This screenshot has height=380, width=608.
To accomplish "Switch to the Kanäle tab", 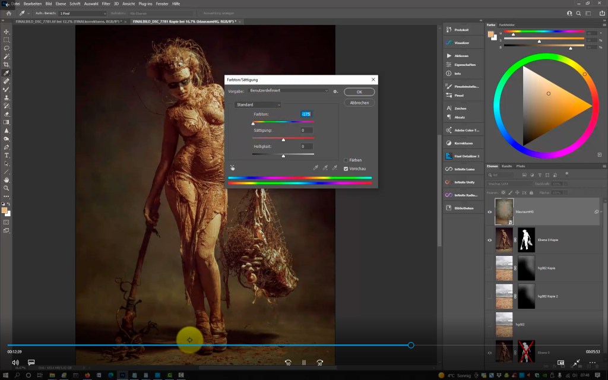I will (x=507, y=166).
